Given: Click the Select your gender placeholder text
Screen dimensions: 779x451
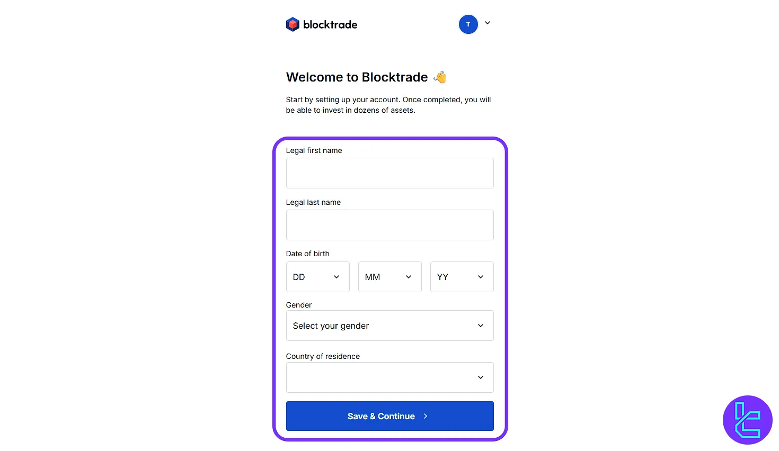Looking at the screenshot, I should point(331,326).
